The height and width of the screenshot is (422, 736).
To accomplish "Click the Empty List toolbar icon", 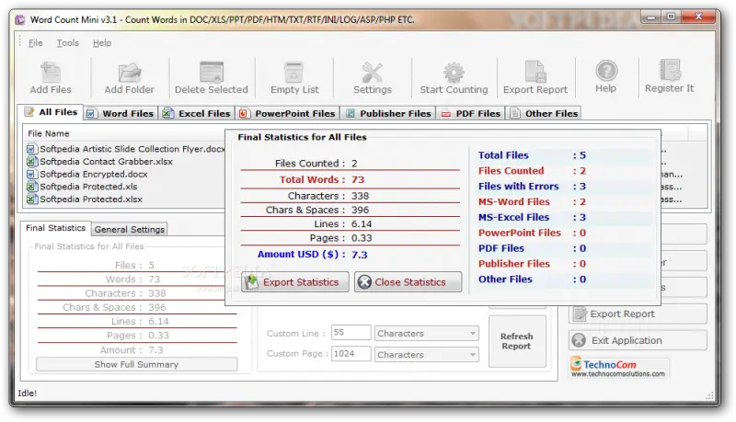I will pos(294,73).
